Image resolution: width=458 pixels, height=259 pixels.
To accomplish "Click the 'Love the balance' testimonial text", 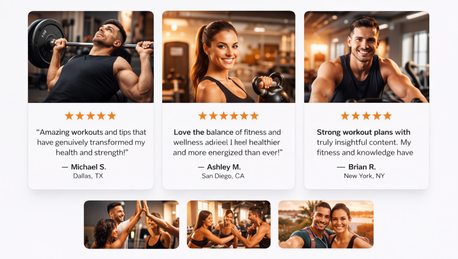I will 228,142.
